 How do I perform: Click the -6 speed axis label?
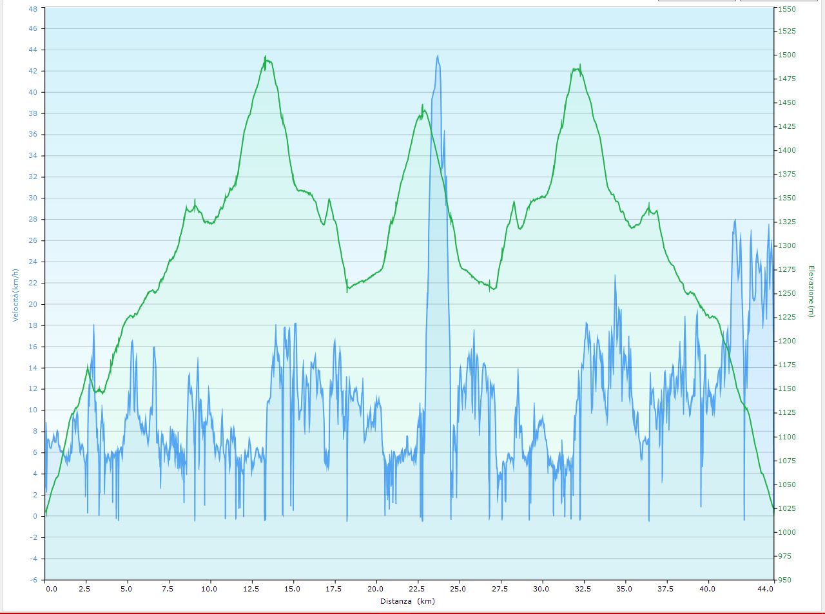tap(33, 580)
